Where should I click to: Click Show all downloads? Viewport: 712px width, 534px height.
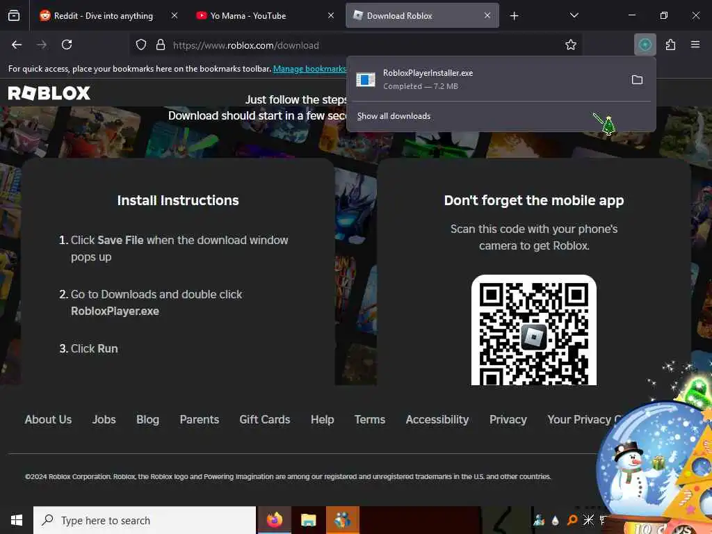click(x=394, y=116)
